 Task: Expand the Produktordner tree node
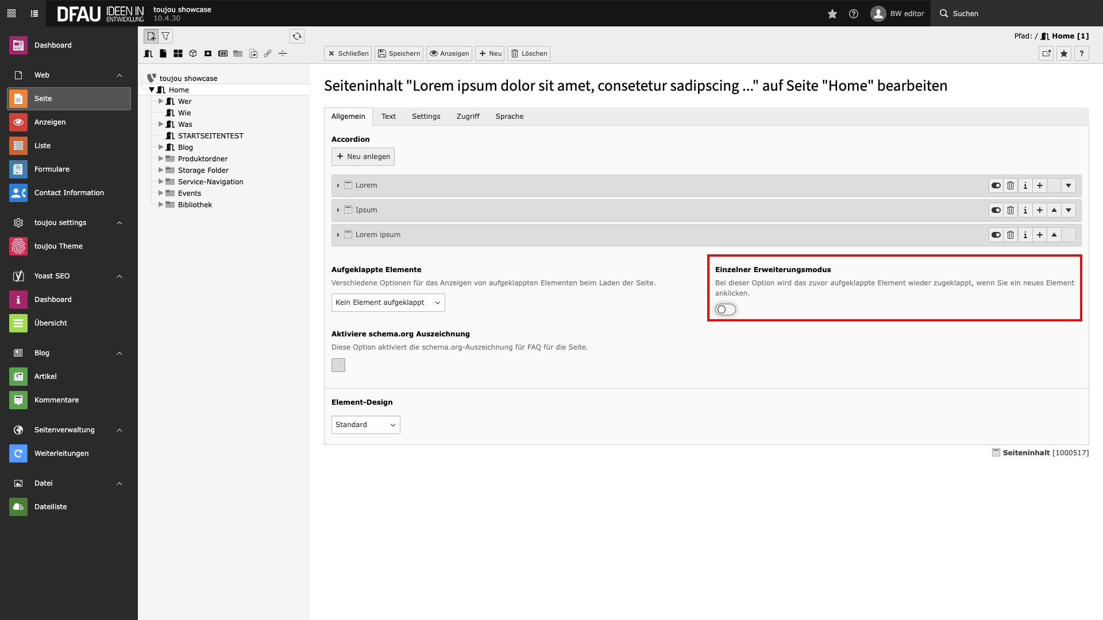161,159
